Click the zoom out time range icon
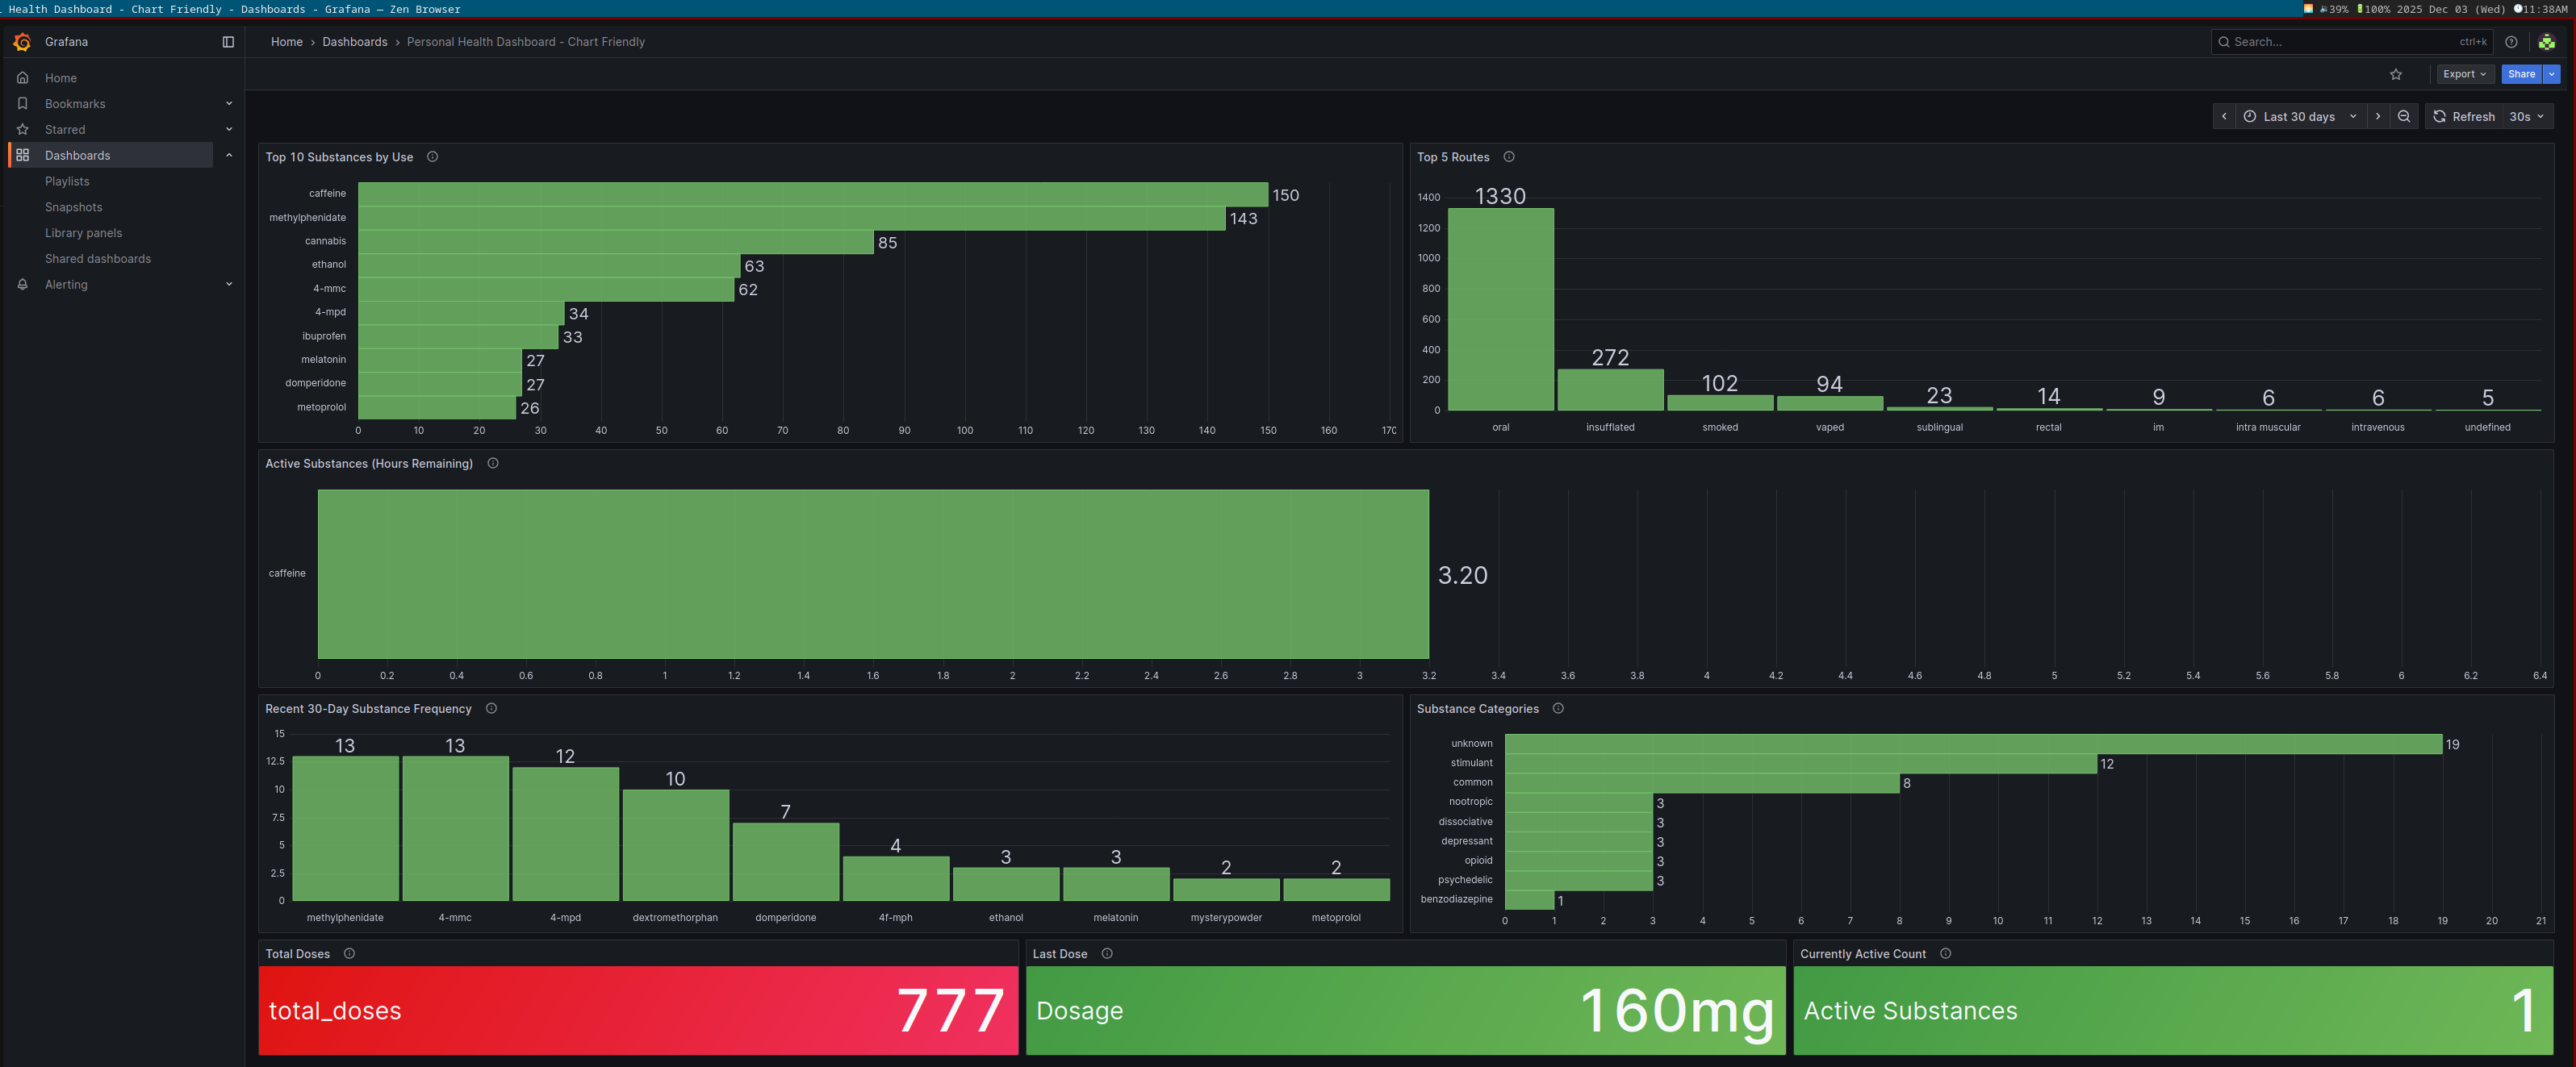 pos(2404,117)
